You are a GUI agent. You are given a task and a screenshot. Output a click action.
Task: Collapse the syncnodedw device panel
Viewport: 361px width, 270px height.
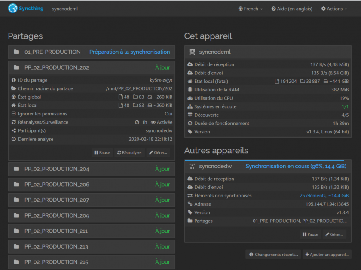click(268, 167)
